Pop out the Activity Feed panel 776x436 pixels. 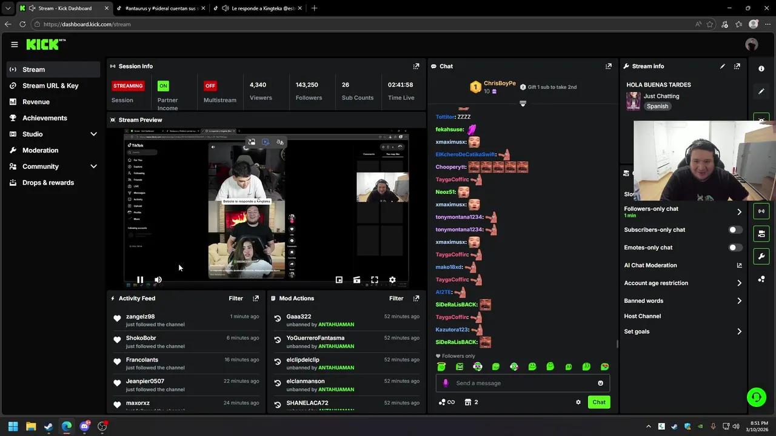[x=255, y=298]
